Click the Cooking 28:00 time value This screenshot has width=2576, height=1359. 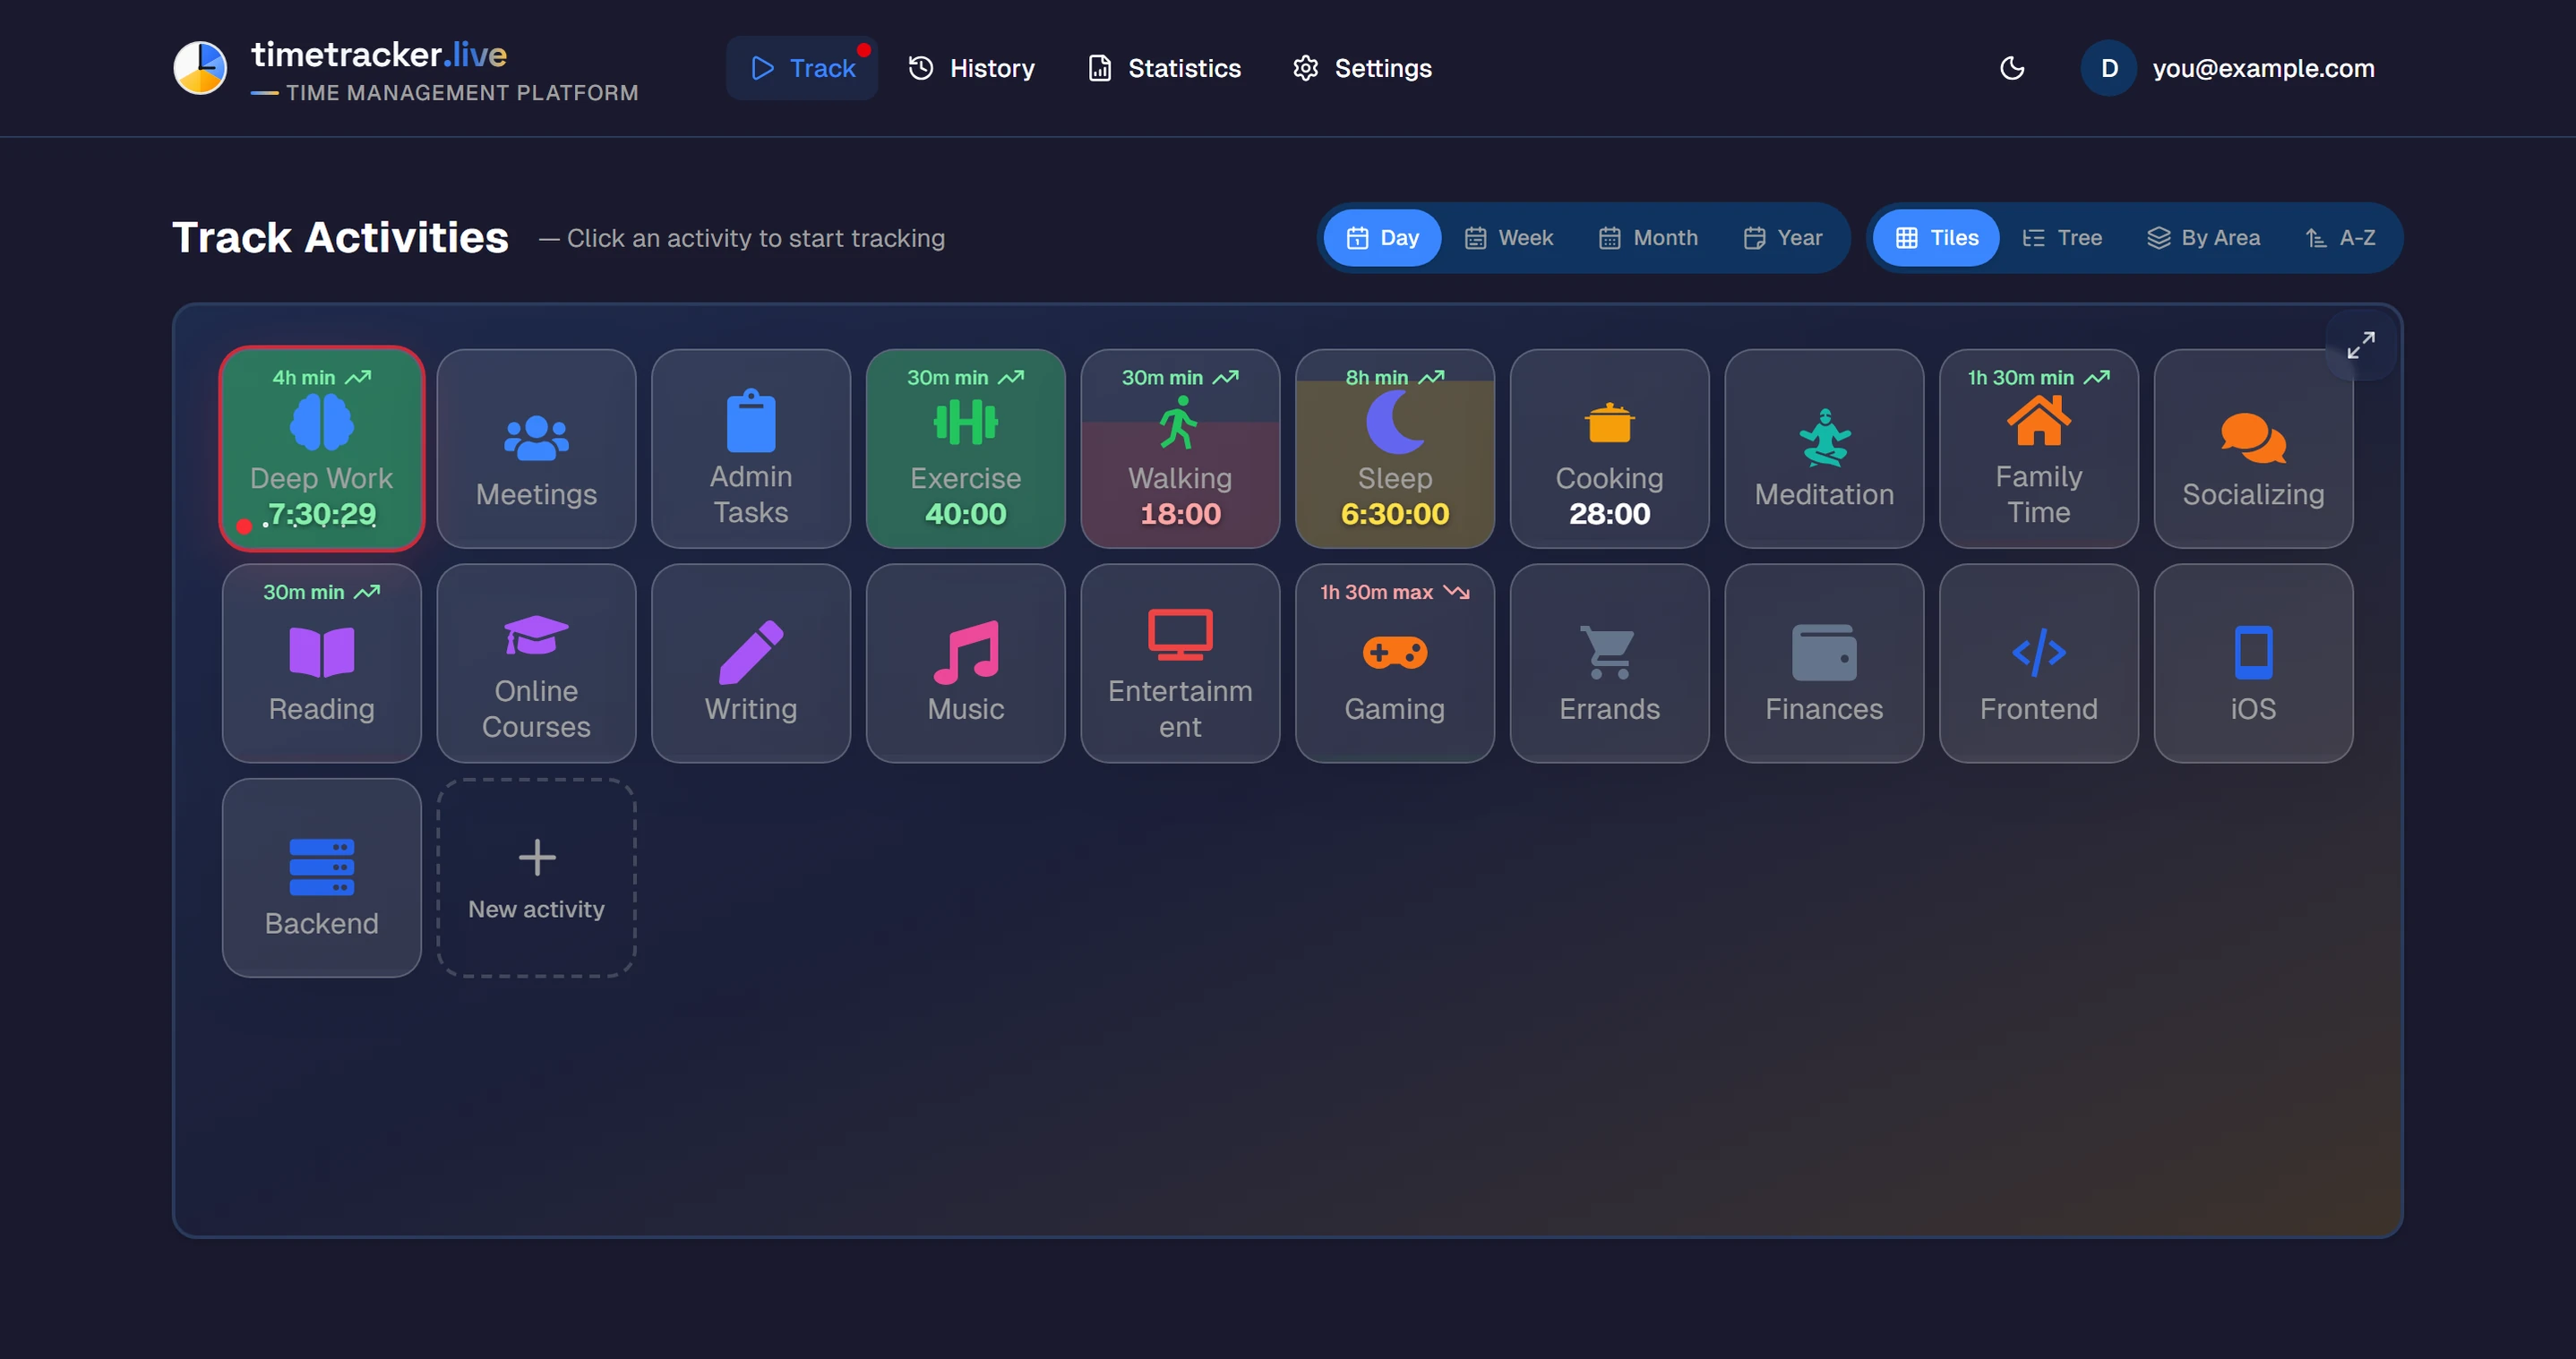(x=1609, y=514)
